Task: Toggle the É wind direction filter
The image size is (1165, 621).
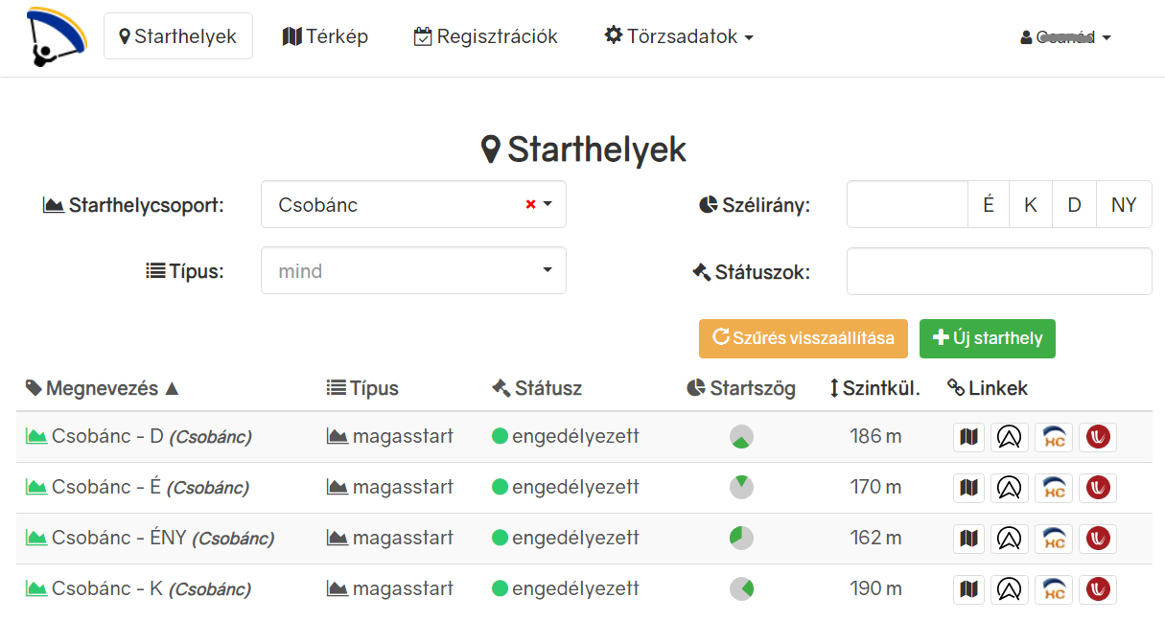Action: (988, 205)
